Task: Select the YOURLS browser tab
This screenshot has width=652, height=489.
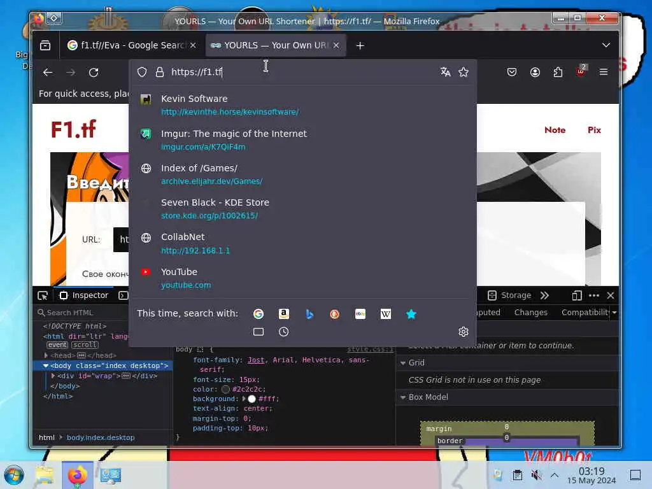Action: click(275, 45)
